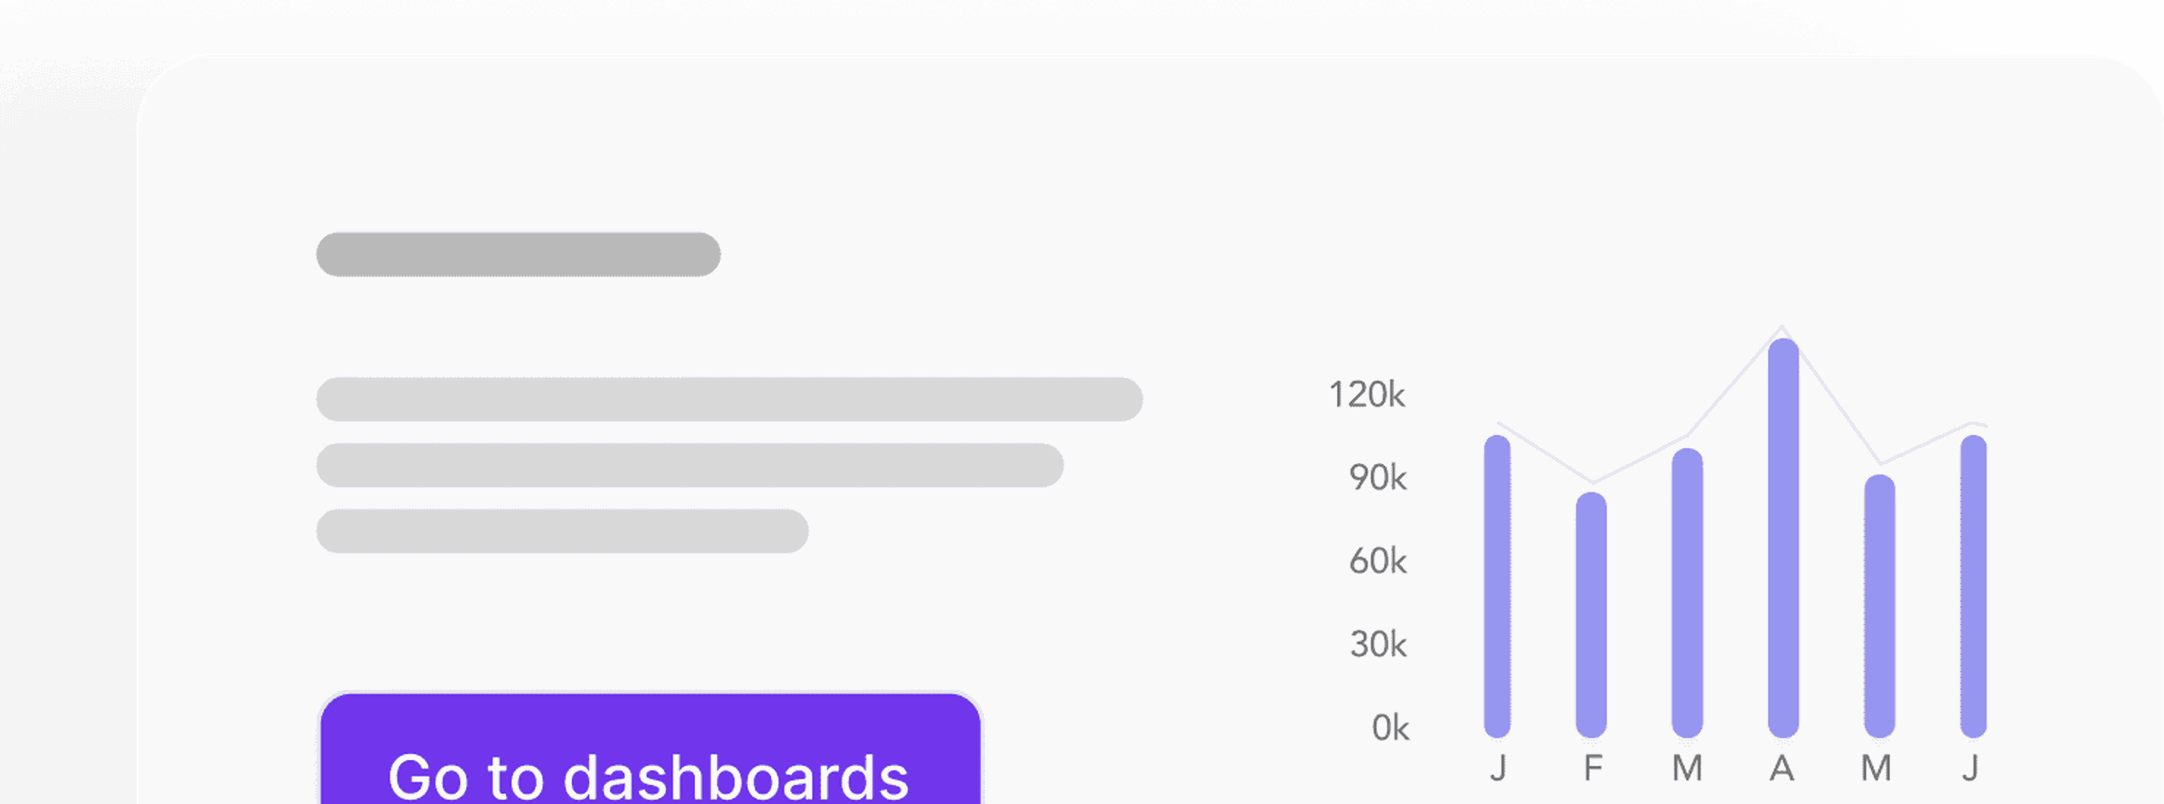Select the February bar in the chart
Screen dimensions: 2164x804
pyautogui.click(x=1591, y=614)
